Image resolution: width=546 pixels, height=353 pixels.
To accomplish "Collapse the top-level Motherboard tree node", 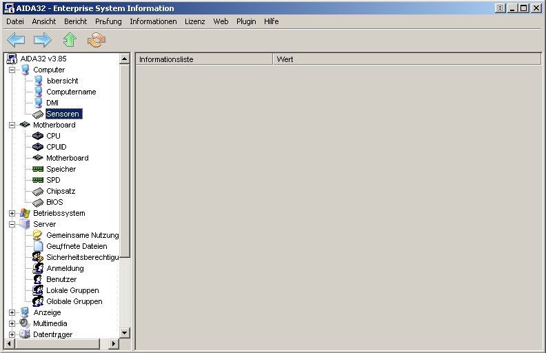I will [12, 125].
